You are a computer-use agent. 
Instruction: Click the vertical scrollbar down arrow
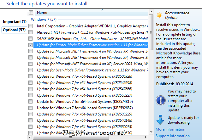(151, 132)
